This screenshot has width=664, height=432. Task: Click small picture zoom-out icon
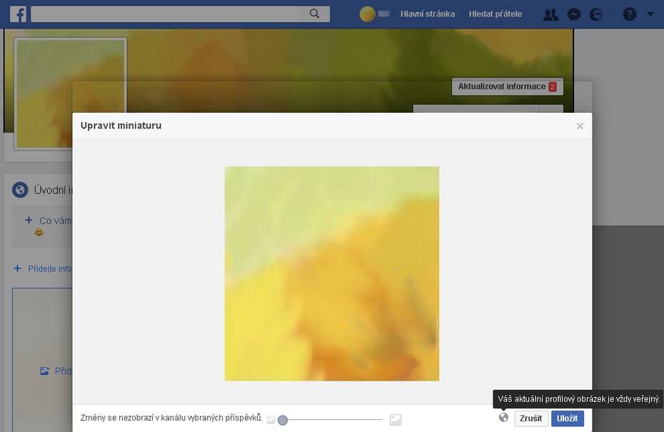click(271, 420)
